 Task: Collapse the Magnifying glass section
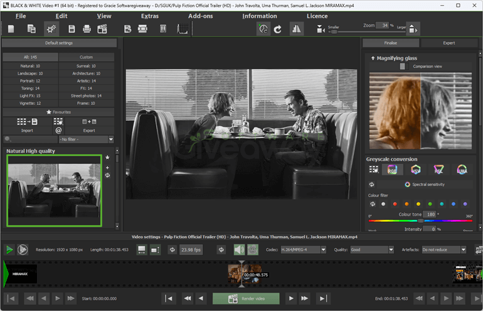373,58
